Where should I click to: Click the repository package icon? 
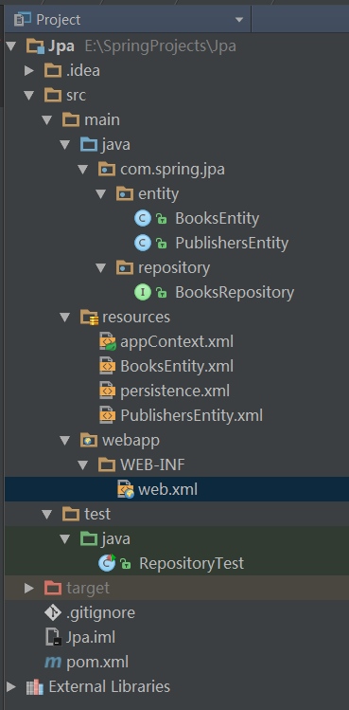[x=125, y=267]
